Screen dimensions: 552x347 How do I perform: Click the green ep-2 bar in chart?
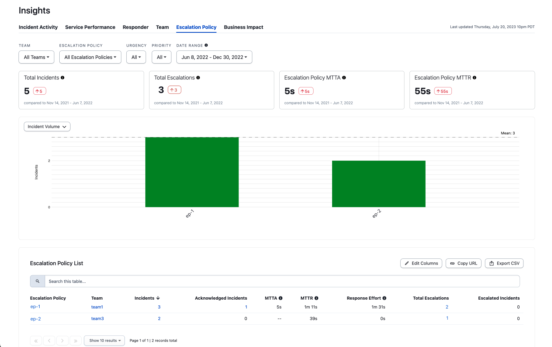point(379,184)
